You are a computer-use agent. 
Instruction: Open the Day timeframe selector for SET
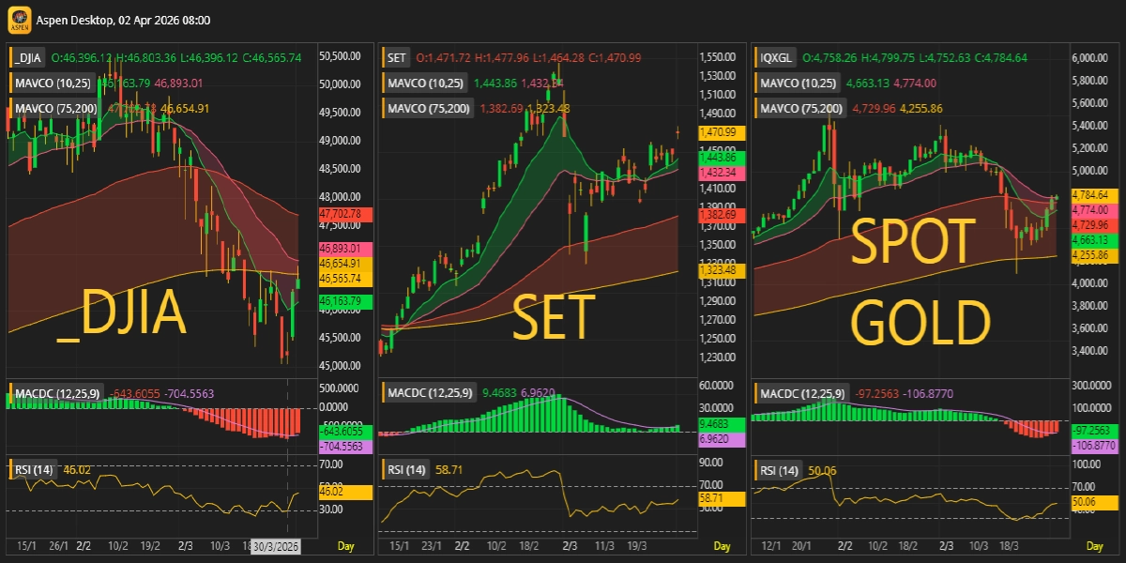point(721,546)
